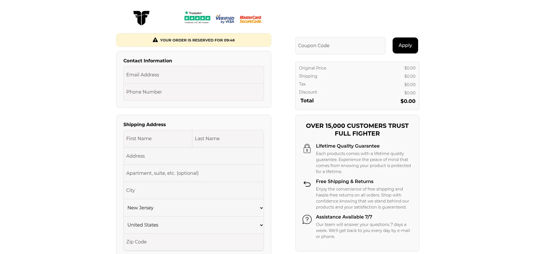
Task: Click the Free Shipping & Returns arrow icon
Action: click(307, 184)
